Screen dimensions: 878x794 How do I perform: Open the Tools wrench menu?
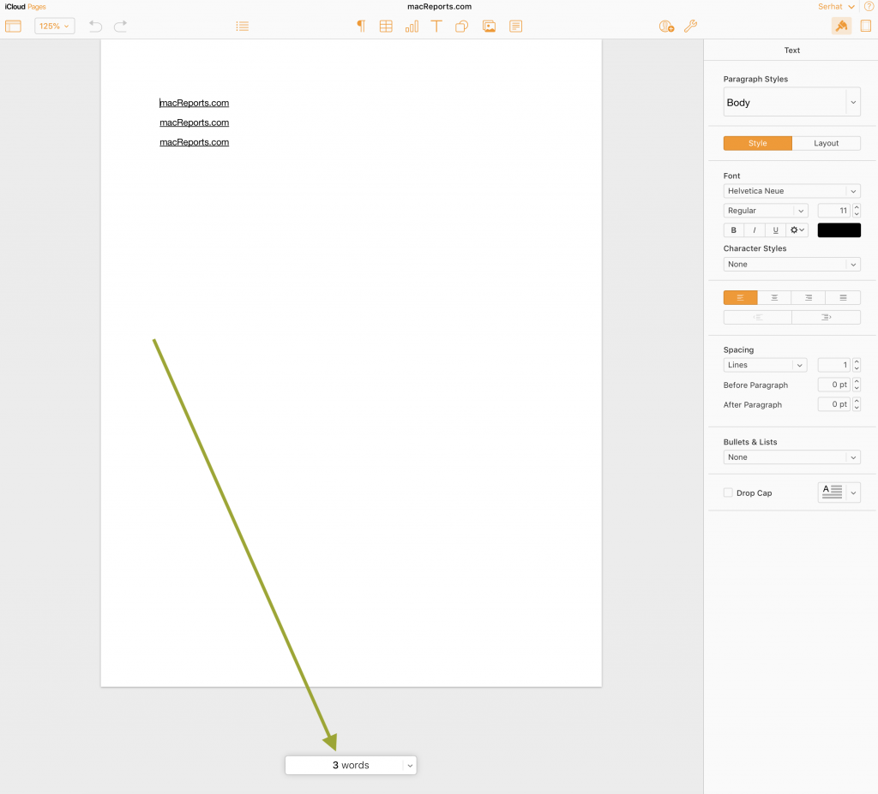(x=690, y=27)
